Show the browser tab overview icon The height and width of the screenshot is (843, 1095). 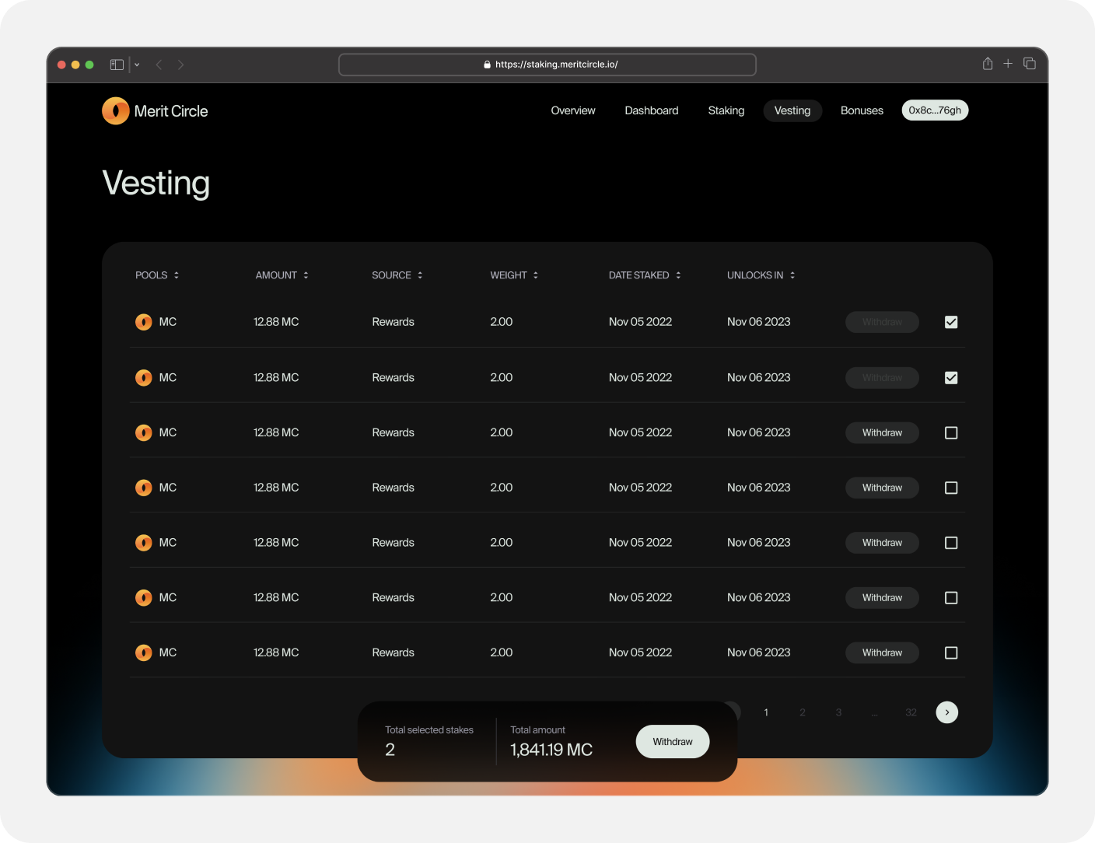point(1030,64)
